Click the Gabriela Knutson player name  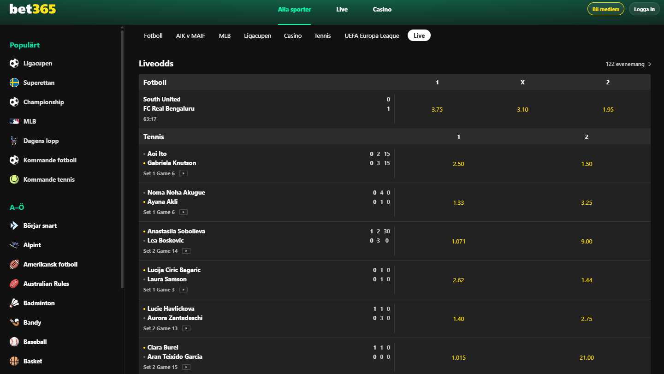pos(172,163)
